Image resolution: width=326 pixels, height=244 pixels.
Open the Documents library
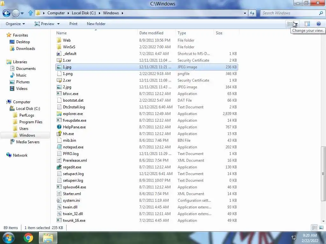coord(26,69)
